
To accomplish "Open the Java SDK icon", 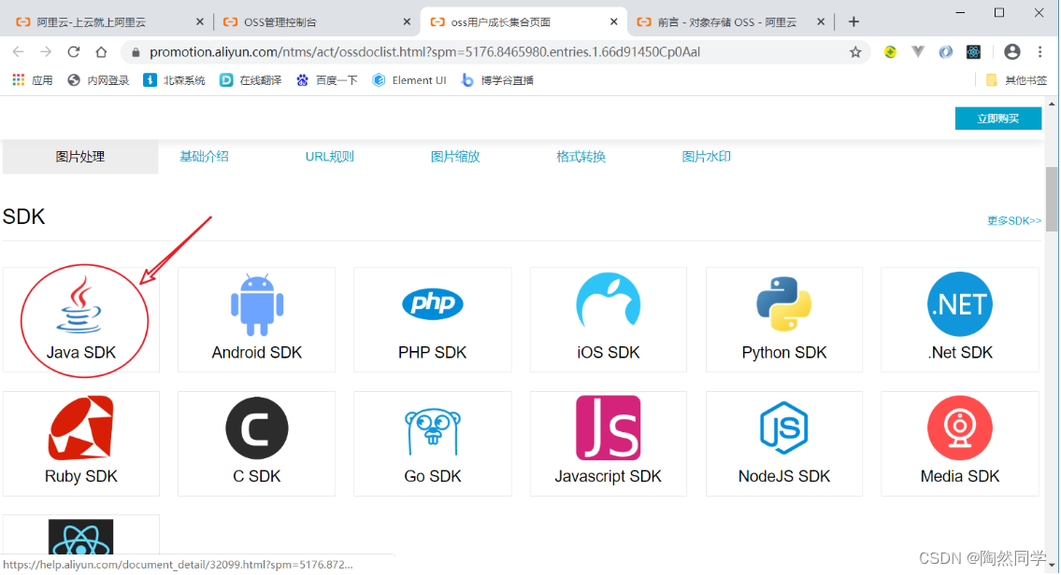I will 79,304.
